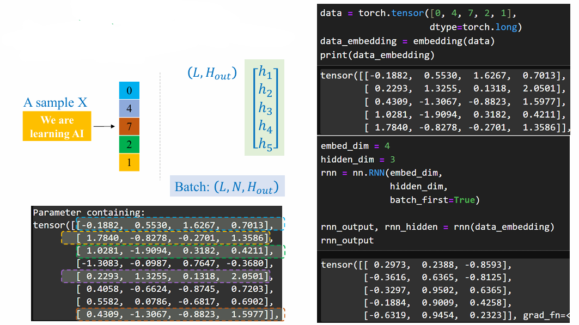Click the "rnn = nn.RNN(embed_dim," line
Image resolution: width=579 pixels, height=325 pixels.
click(381, 173)
